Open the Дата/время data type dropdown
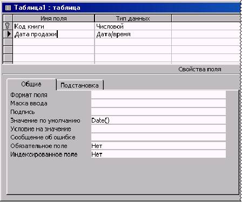Screen dimensions: 242x202 [133, 34]
